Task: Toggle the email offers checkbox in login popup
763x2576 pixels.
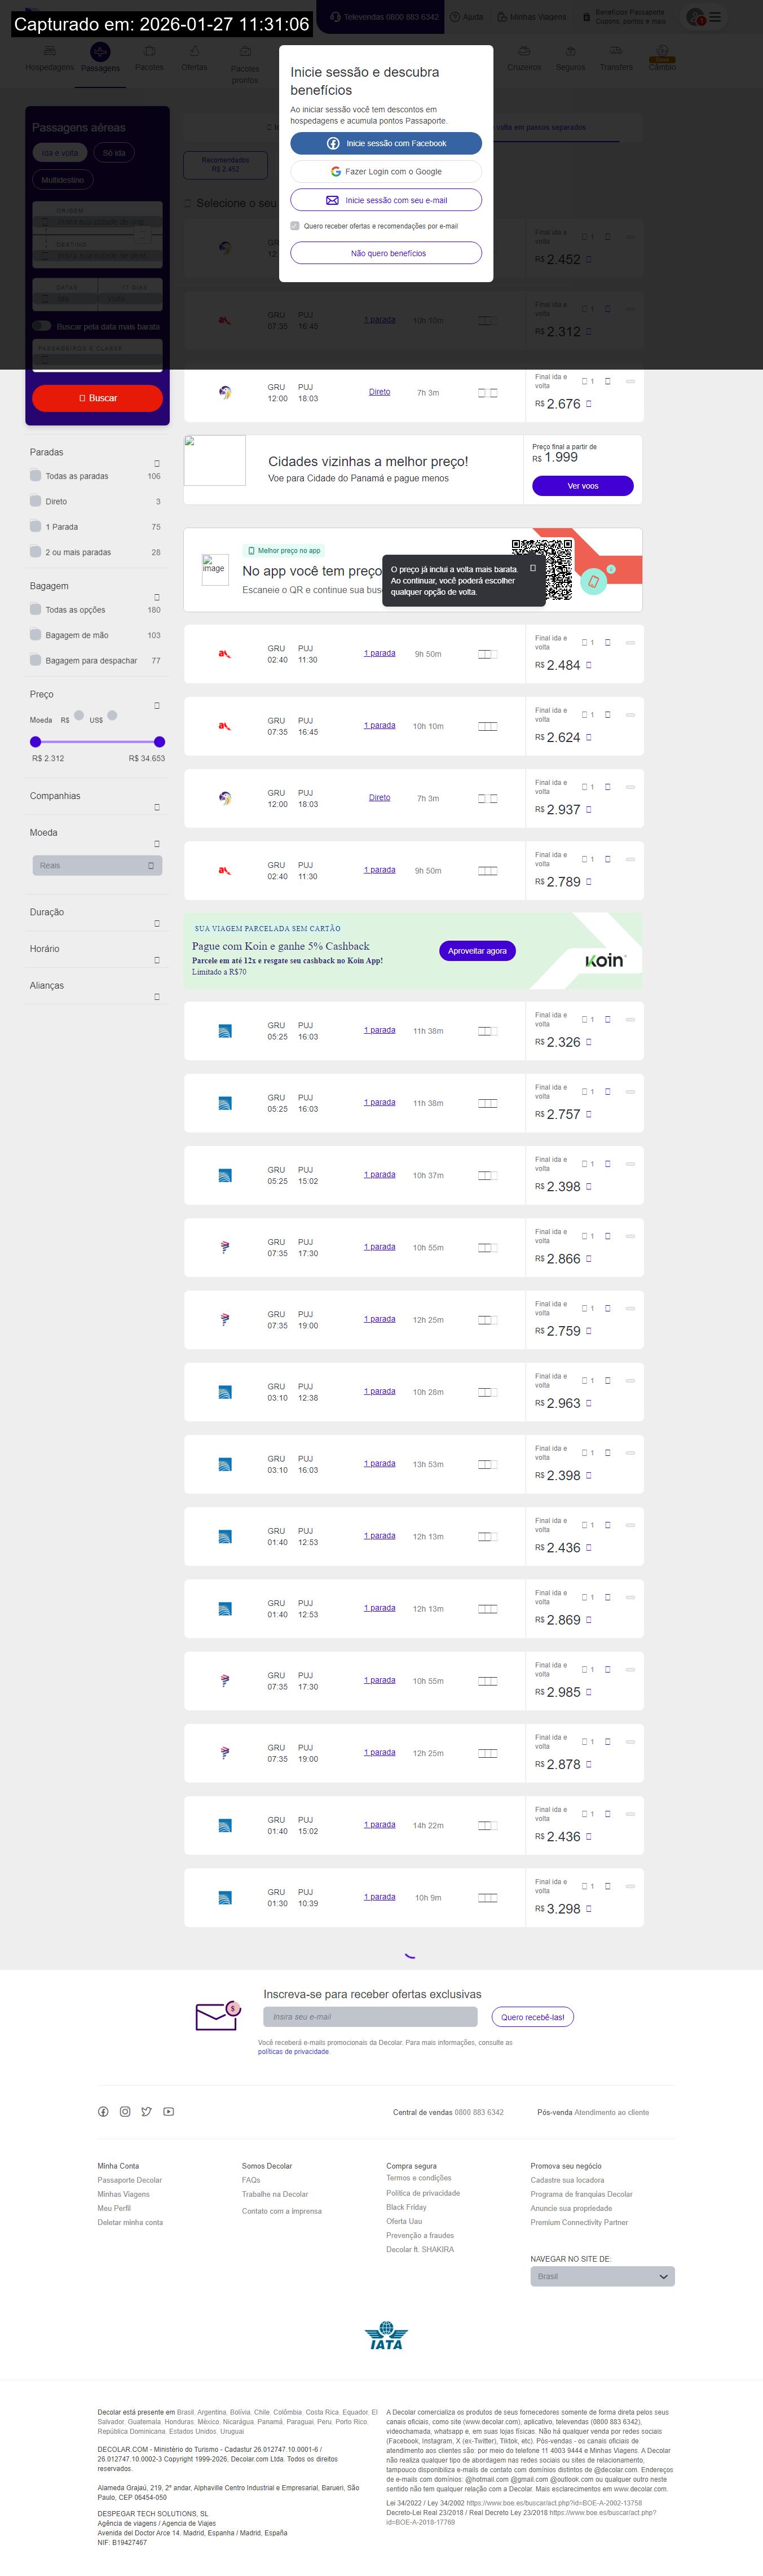Action: click(295, 226)
